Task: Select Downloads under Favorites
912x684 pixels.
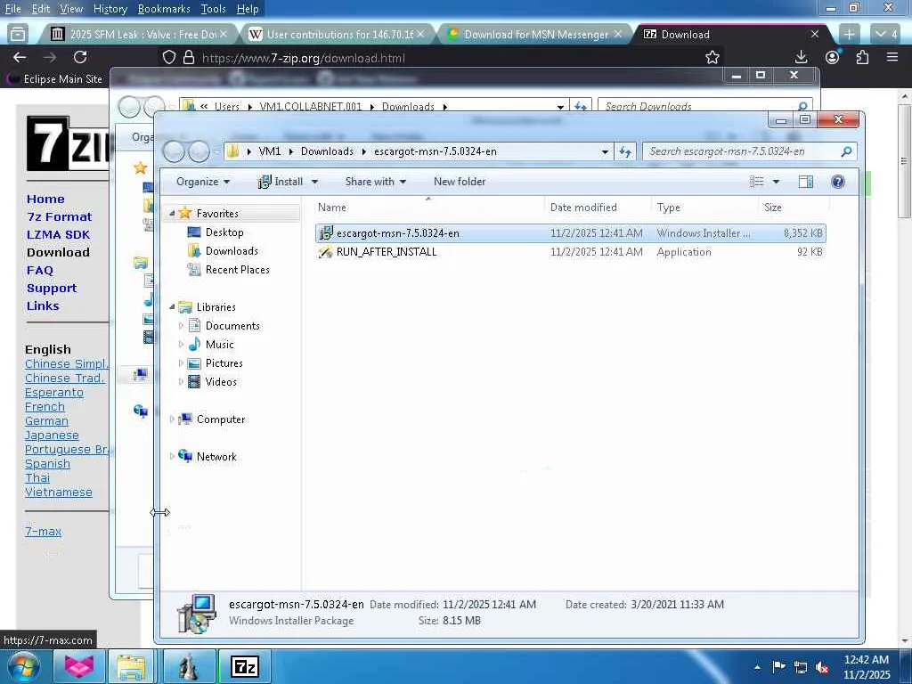Action: pos(232,251)
